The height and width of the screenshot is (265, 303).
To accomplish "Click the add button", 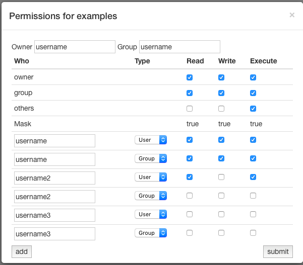I will (22, 251).
